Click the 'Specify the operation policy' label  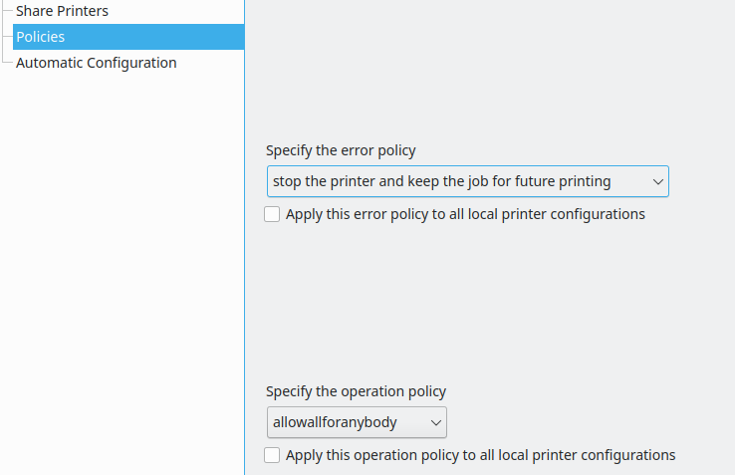point(356,391)
